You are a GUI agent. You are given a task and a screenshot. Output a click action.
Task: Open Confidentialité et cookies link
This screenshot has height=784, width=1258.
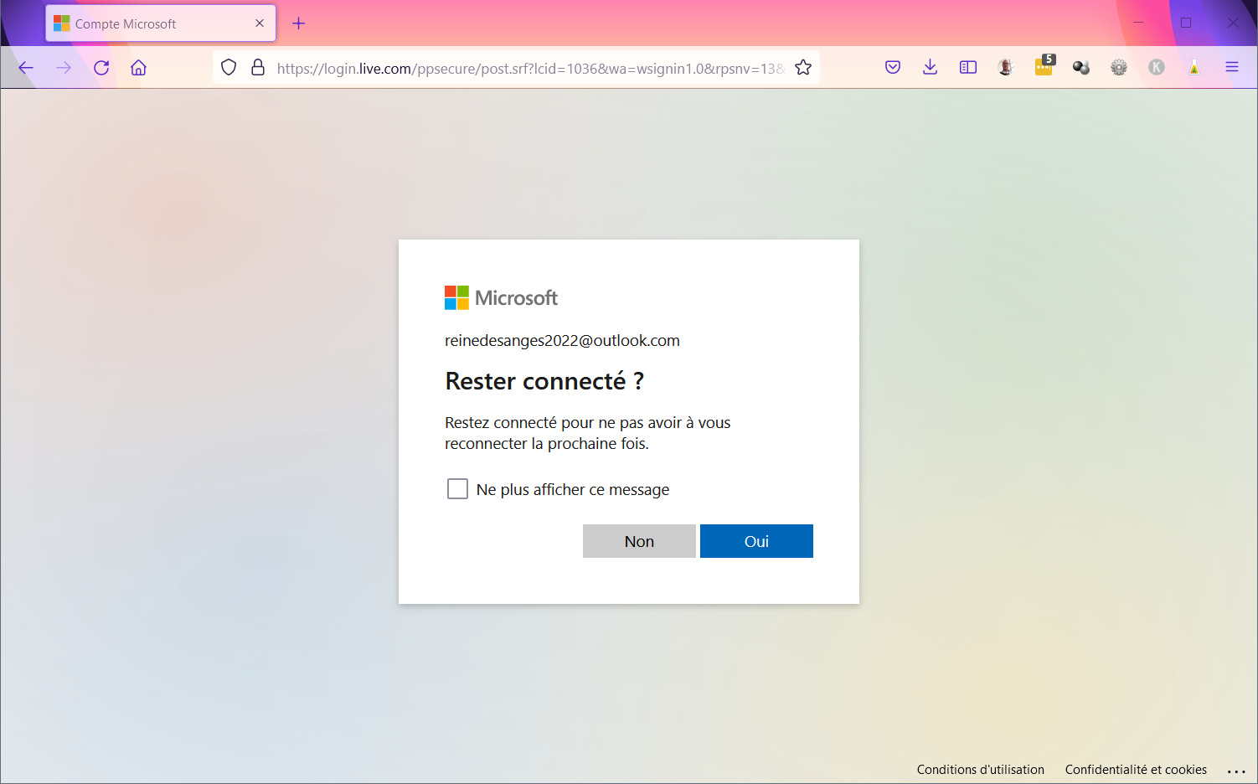pyautogui.click(x=1136, y=770)
